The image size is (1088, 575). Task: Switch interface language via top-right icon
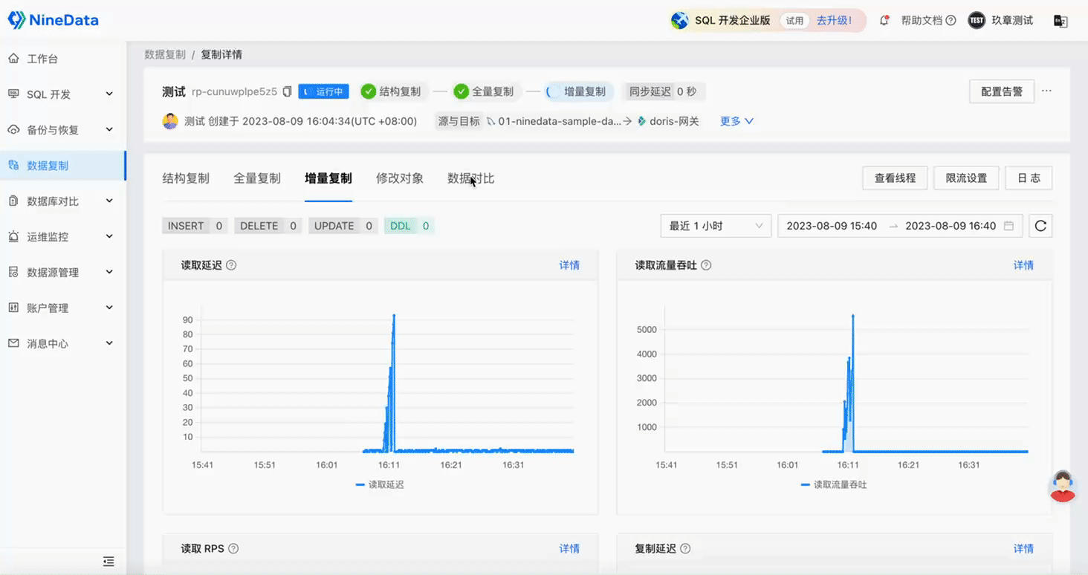[1061, 20]
